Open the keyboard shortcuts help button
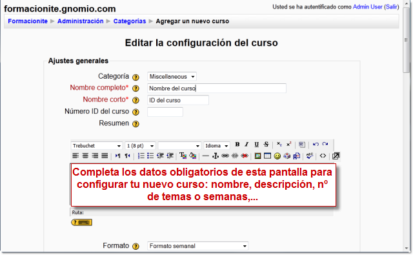Screen dimensions: 413x255 coord(82,222)
